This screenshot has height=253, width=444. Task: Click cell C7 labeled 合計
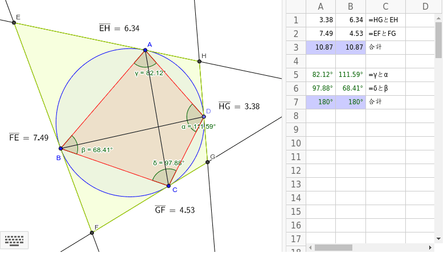pyautogui.click(x=386, y=102)
